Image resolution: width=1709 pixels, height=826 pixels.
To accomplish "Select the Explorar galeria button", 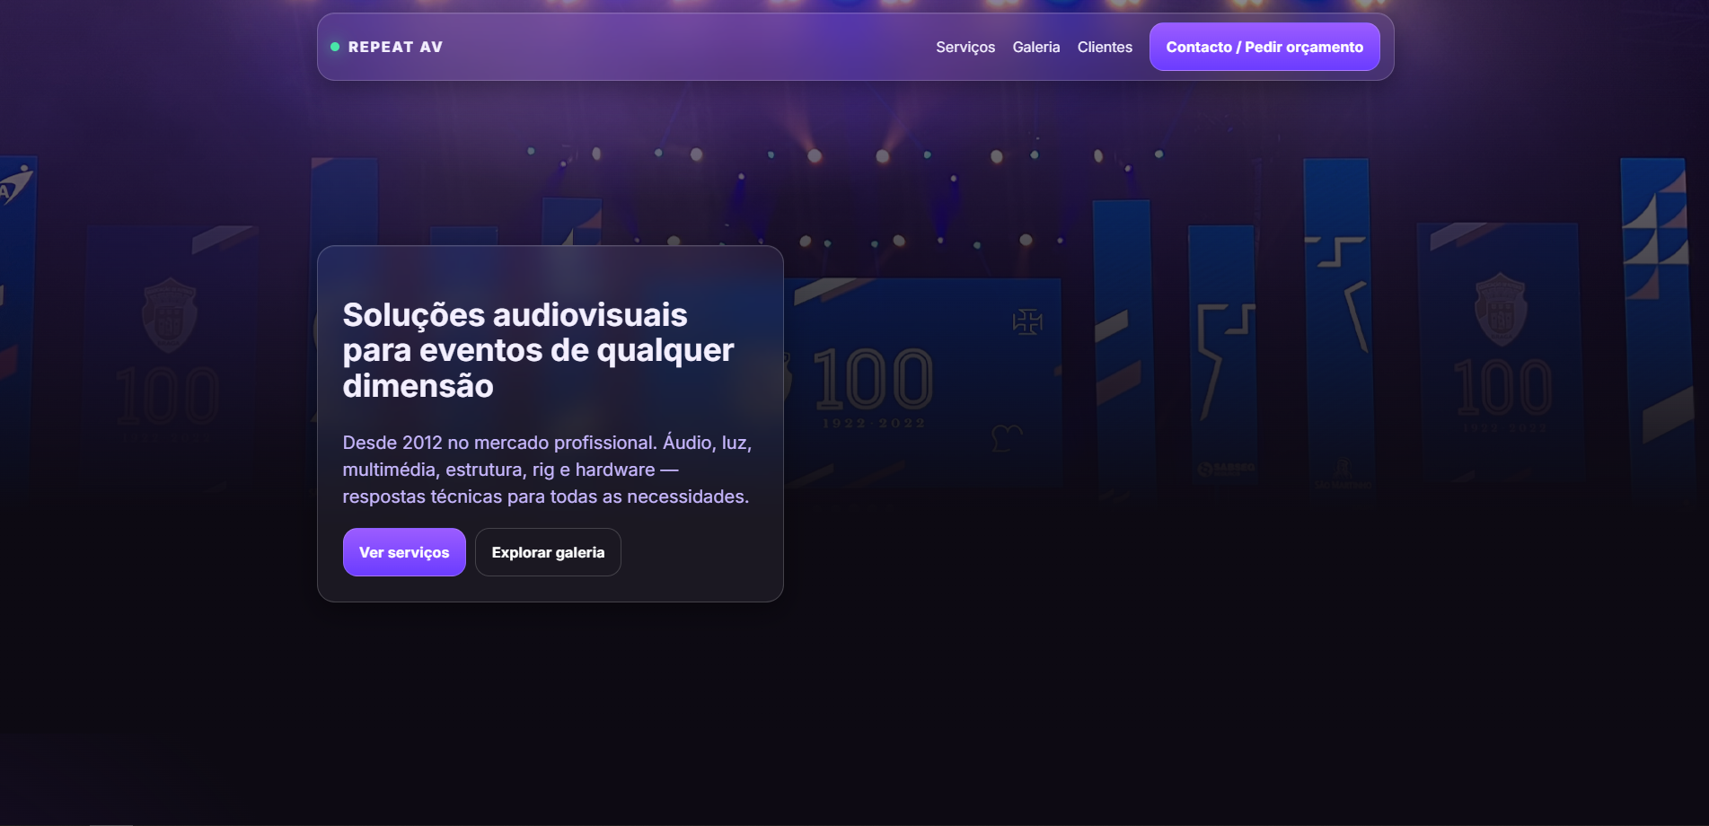I will pyautogui.click(x=548, y=552).
